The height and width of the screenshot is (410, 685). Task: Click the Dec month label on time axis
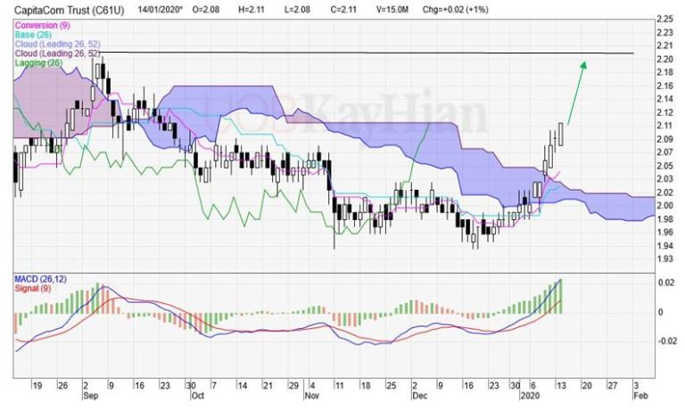tap(419, 396)
